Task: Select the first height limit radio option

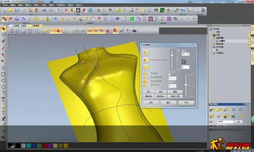Action: click(x=148, y=73)
